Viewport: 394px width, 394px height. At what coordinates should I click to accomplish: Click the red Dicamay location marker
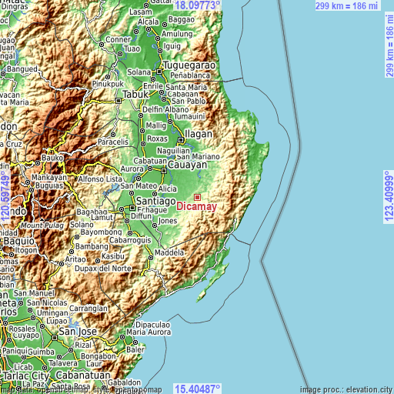197,197
